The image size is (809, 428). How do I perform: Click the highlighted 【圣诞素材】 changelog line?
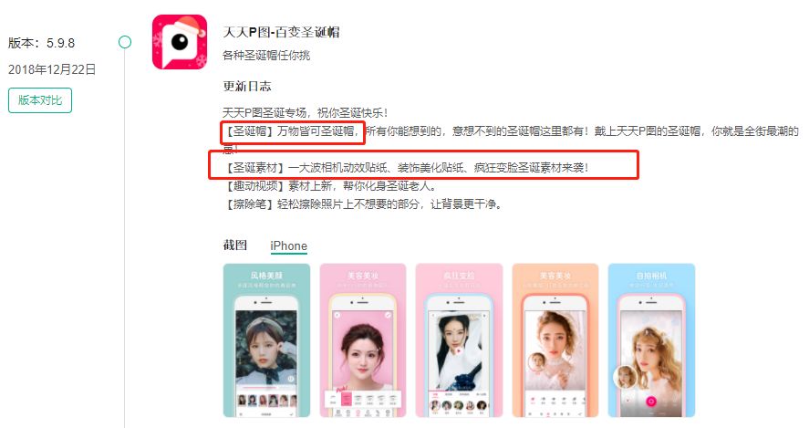point(406,167)
